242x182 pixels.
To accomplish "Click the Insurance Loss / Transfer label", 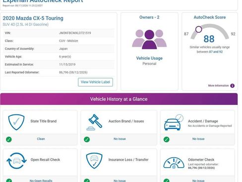I will [128, 160].
